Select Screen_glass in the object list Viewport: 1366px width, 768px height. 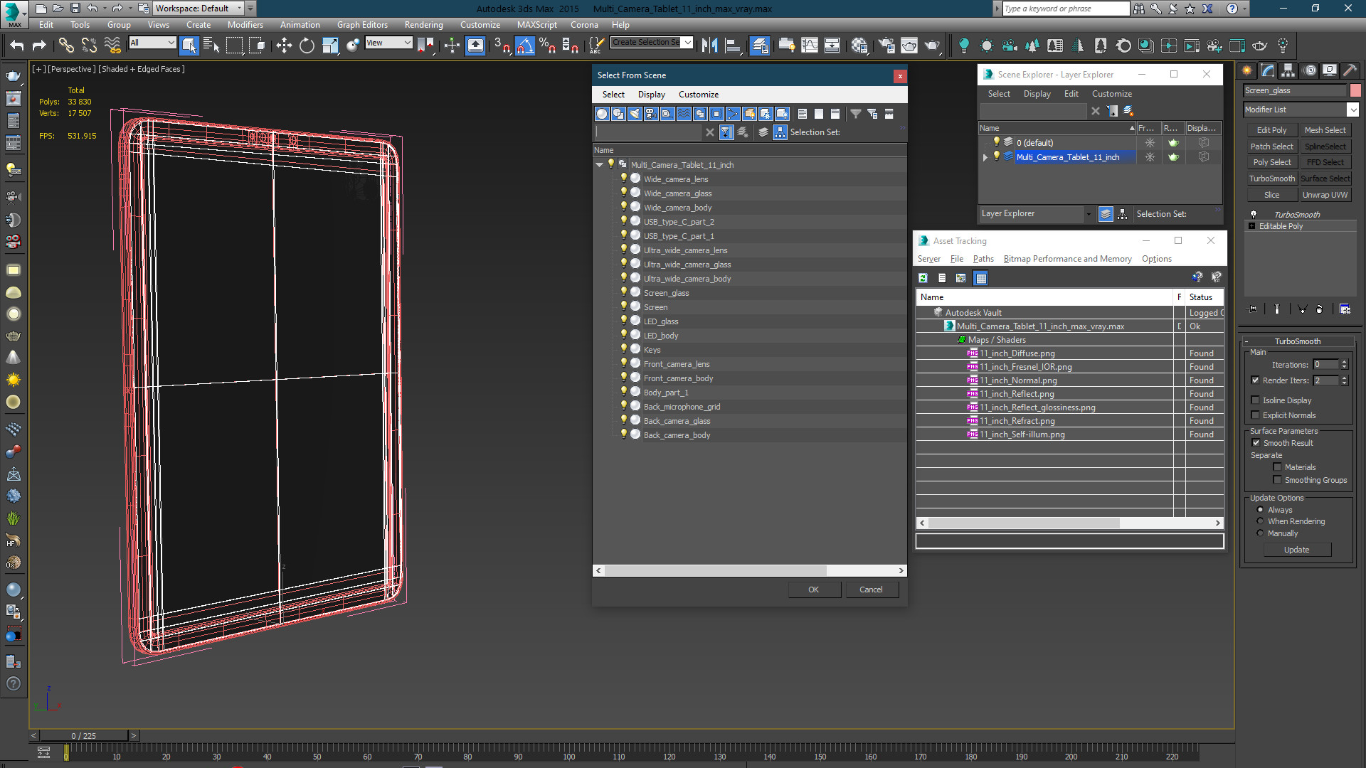666,293
